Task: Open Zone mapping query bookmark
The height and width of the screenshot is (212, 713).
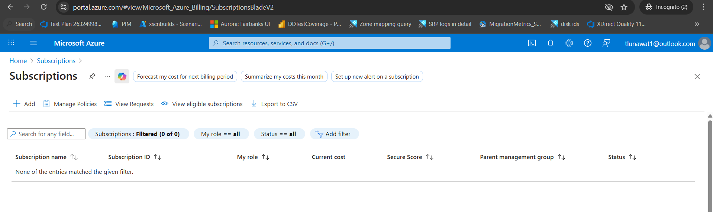Action: pyautogui.click(x=380, y=24)
